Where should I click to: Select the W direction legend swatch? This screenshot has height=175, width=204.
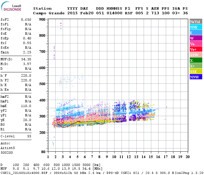pyautogui.click(x=196, y=38)
